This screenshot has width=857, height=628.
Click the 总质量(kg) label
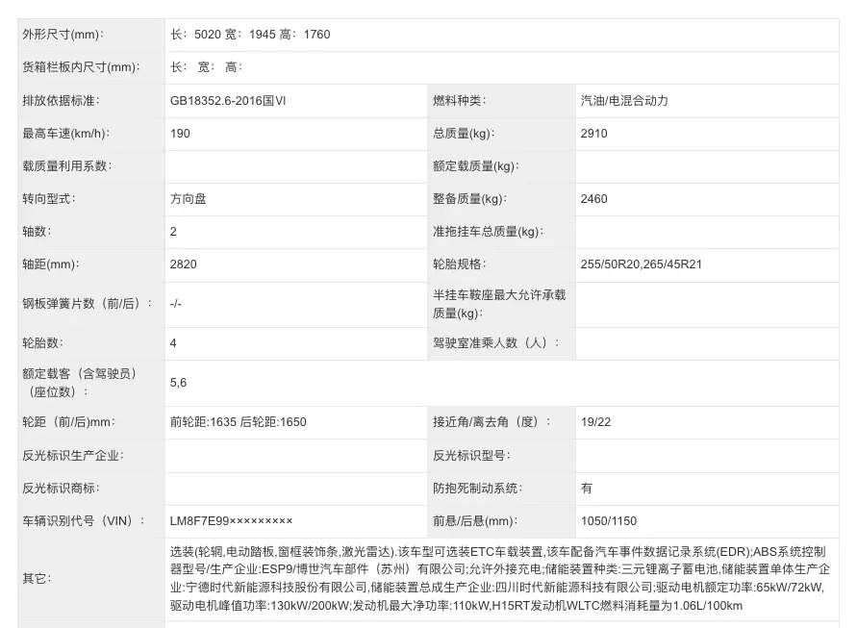coord(464,134)
